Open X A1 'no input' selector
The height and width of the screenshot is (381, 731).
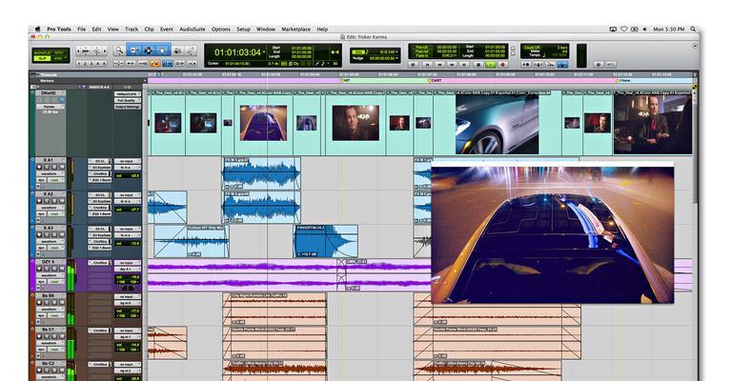click(128, 161)
